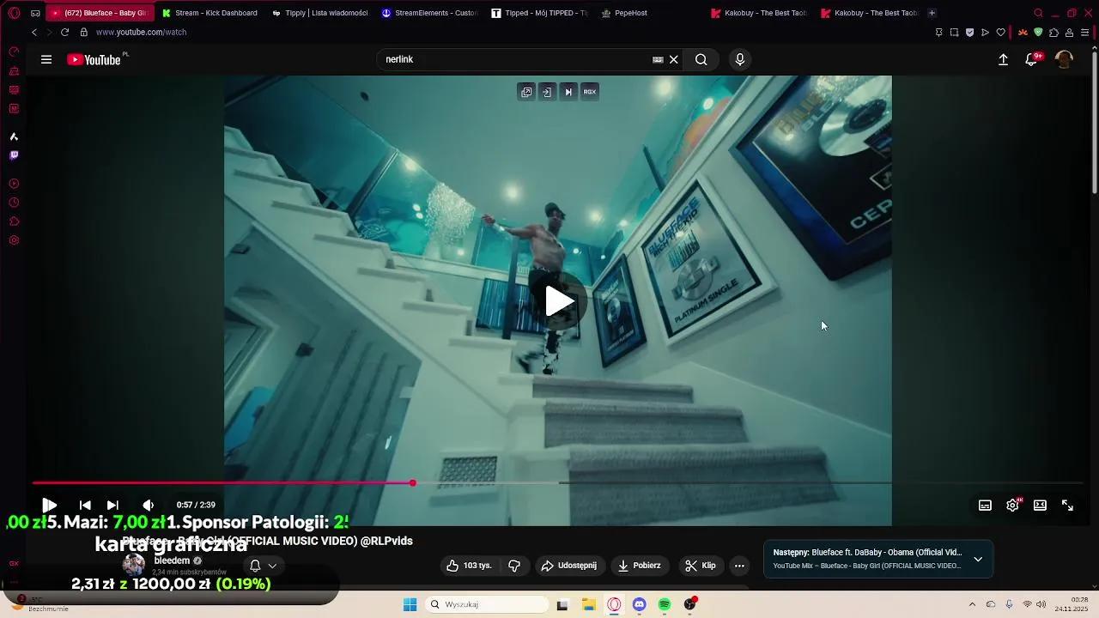Seek using the red progress bar handle

point(413,483)
